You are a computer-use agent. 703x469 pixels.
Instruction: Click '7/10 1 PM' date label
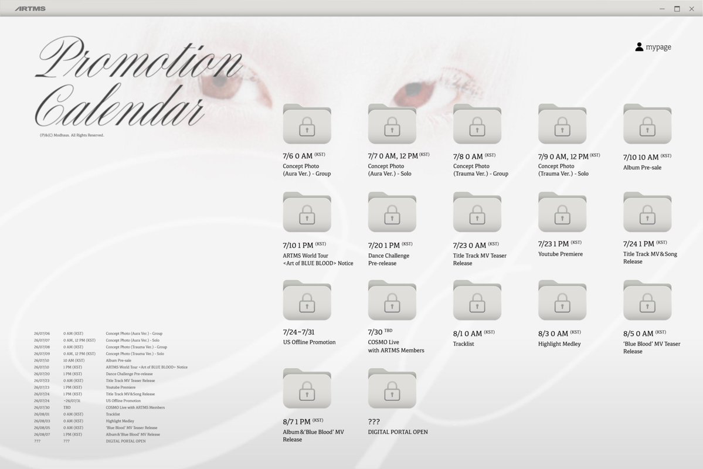[304, 245]
